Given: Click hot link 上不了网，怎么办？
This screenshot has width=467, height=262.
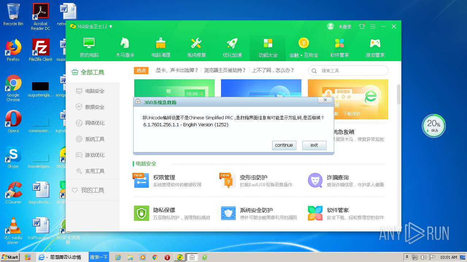Looking at the screenshot, I should [x=273, y=71].
